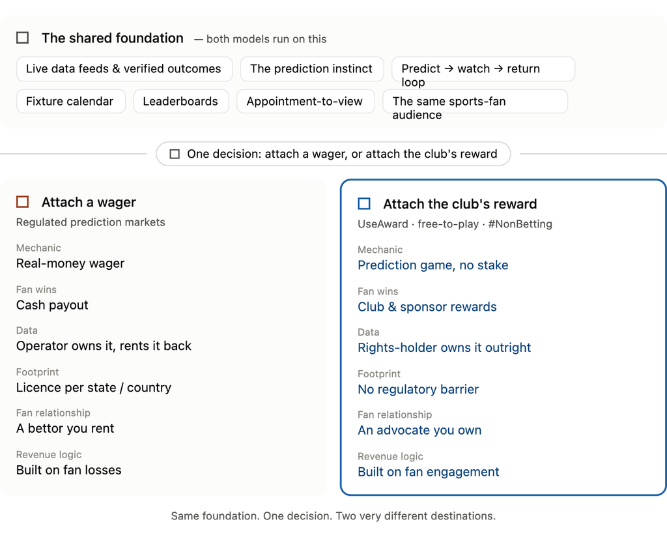667x537 pixels.
Task: Tick the checkbox beside The shared foundation
Action: pyautogui.click(x=23, y=38)
